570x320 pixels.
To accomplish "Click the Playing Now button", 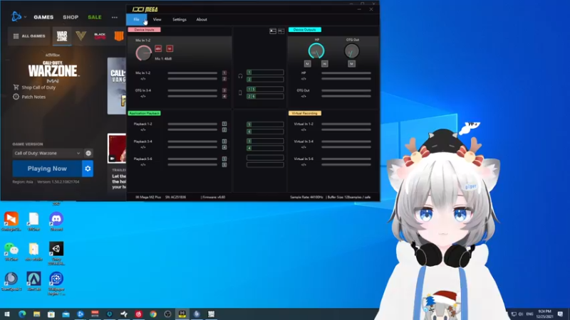I will coord(47,169).
